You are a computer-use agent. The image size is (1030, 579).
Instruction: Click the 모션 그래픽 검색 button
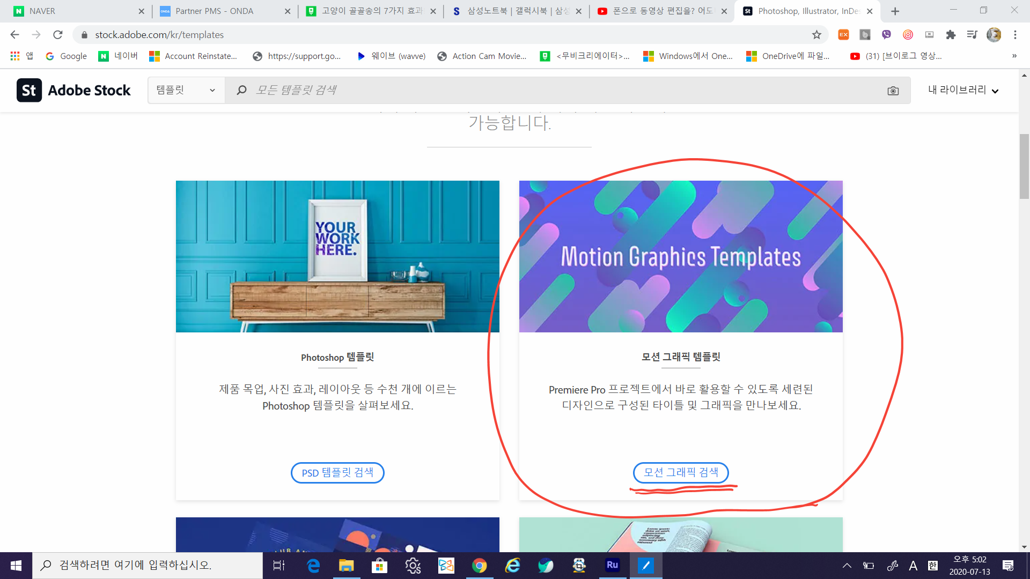(681, 472)
